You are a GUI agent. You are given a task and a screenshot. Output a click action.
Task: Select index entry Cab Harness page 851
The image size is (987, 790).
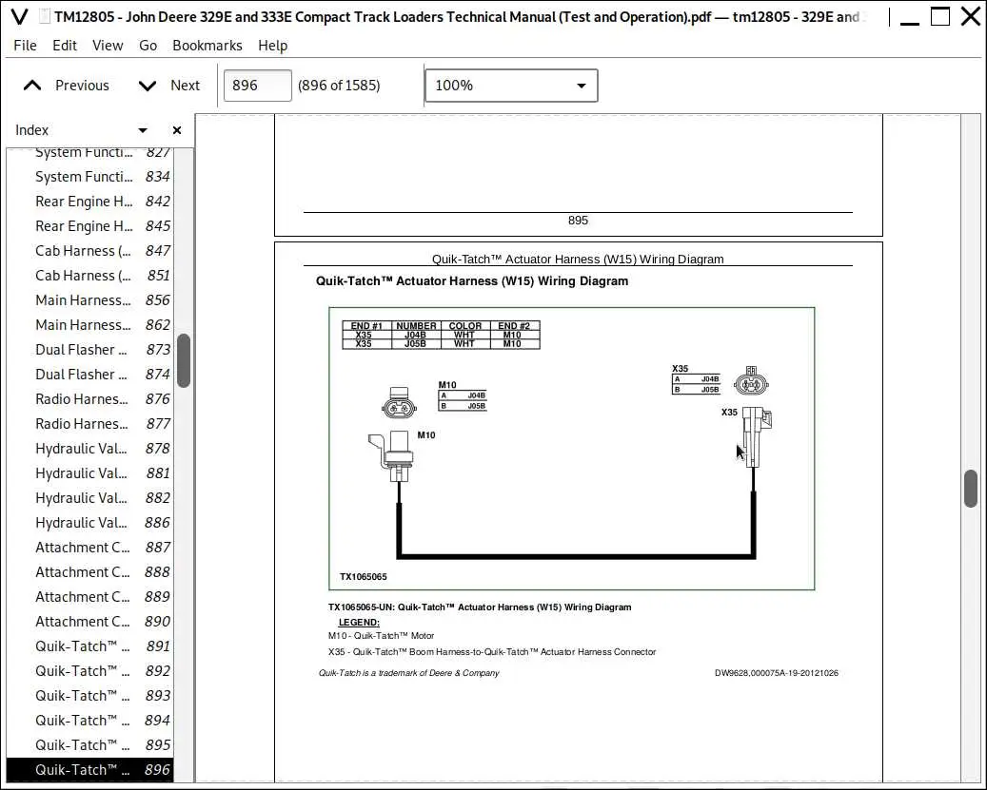pos(89,276)
